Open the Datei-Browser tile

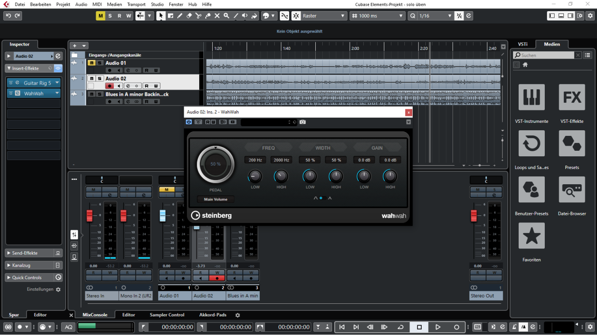[x=572, y=189]
